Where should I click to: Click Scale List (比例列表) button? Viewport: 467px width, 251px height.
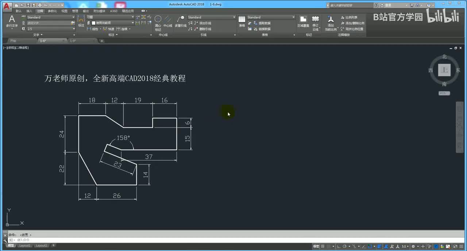[x=349, y=17]
